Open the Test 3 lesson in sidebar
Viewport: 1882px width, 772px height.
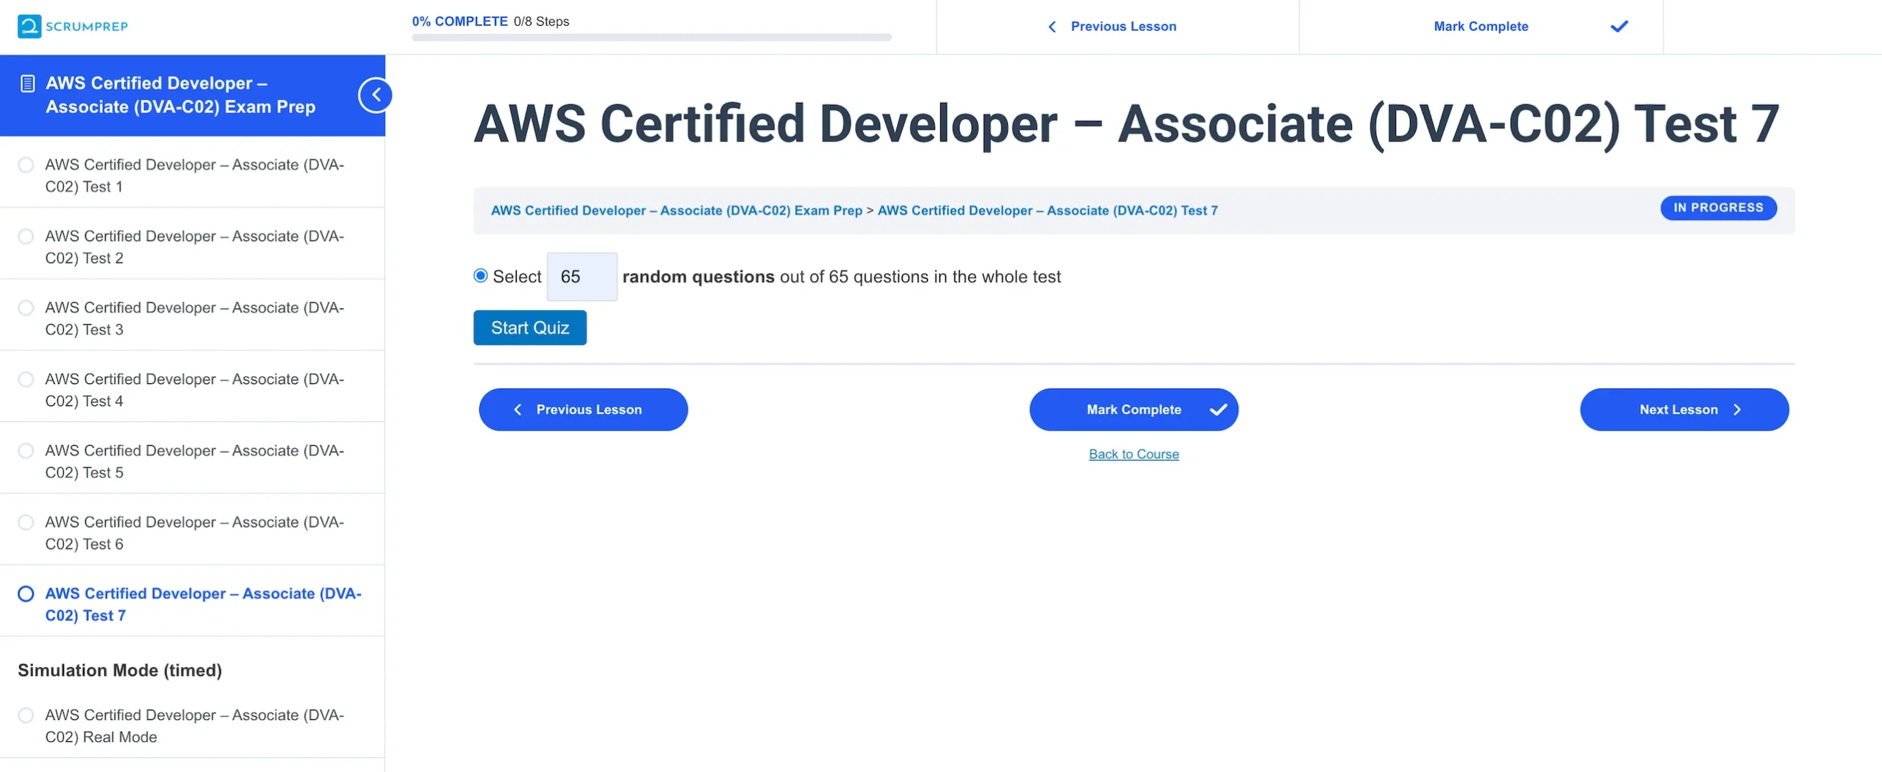click(195, 318)
